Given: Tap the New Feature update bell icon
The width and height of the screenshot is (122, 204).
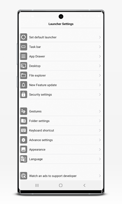Looking at the screenshot, I should 23,85.
